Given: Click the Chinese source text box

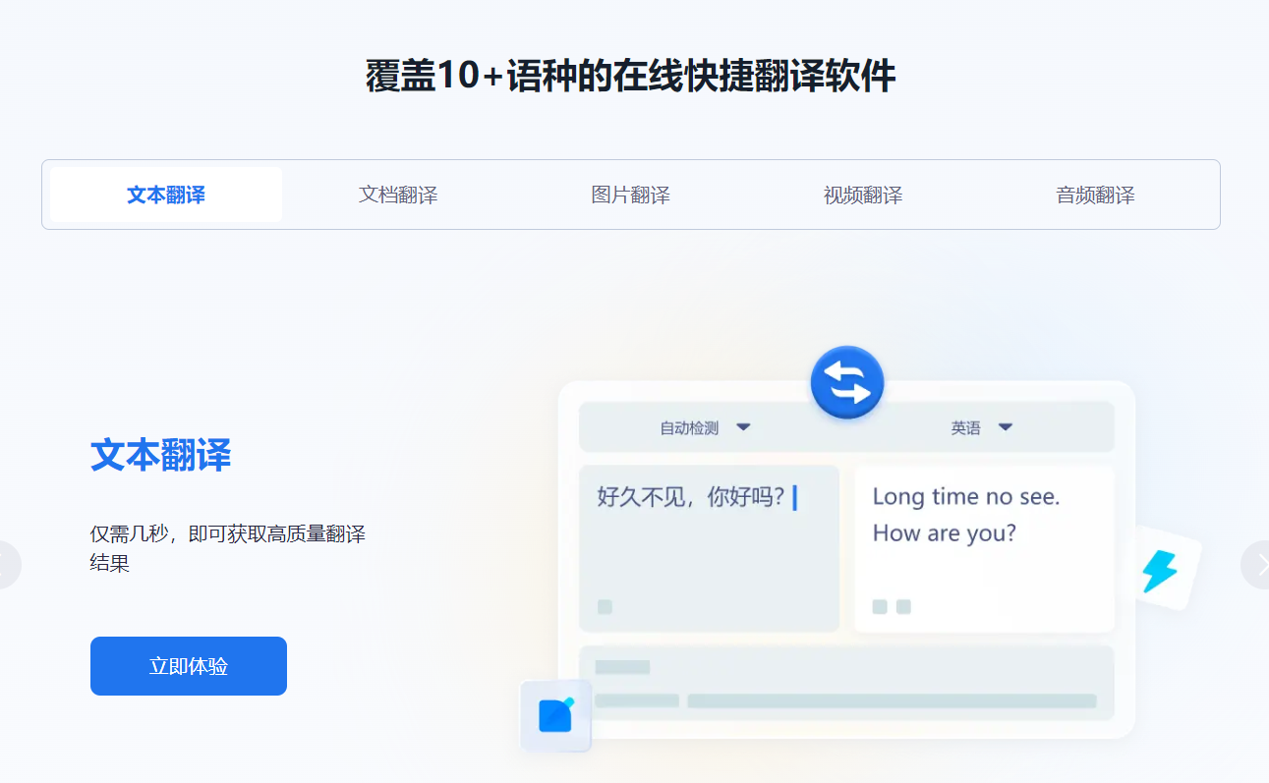Looking at the screenshot, I should (710, 548).
